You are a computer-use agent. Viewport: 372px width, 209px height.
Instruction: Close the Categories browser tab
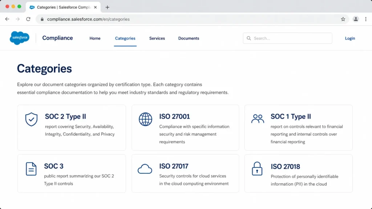click(x=96, y=7)
